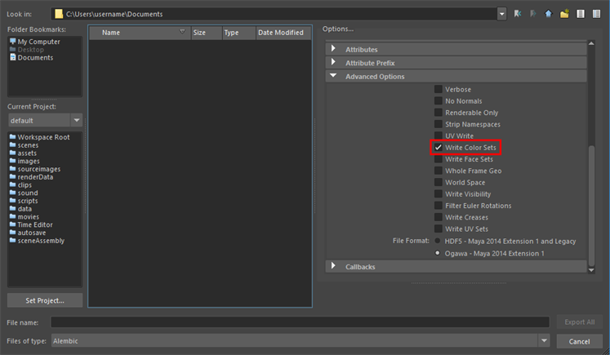Image resolution: width=610 pixels, height=355 pixels.
Task: Select Documents bookmark
Action: point(32,58)
